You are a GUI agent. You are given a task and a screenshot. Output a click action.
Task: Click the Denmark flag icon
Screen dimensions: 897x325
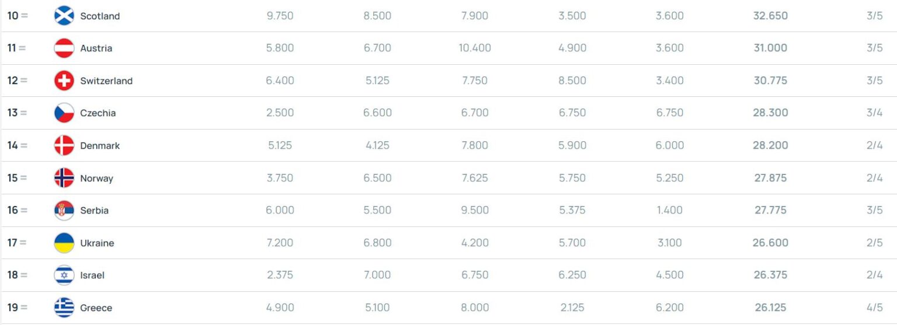64,145
